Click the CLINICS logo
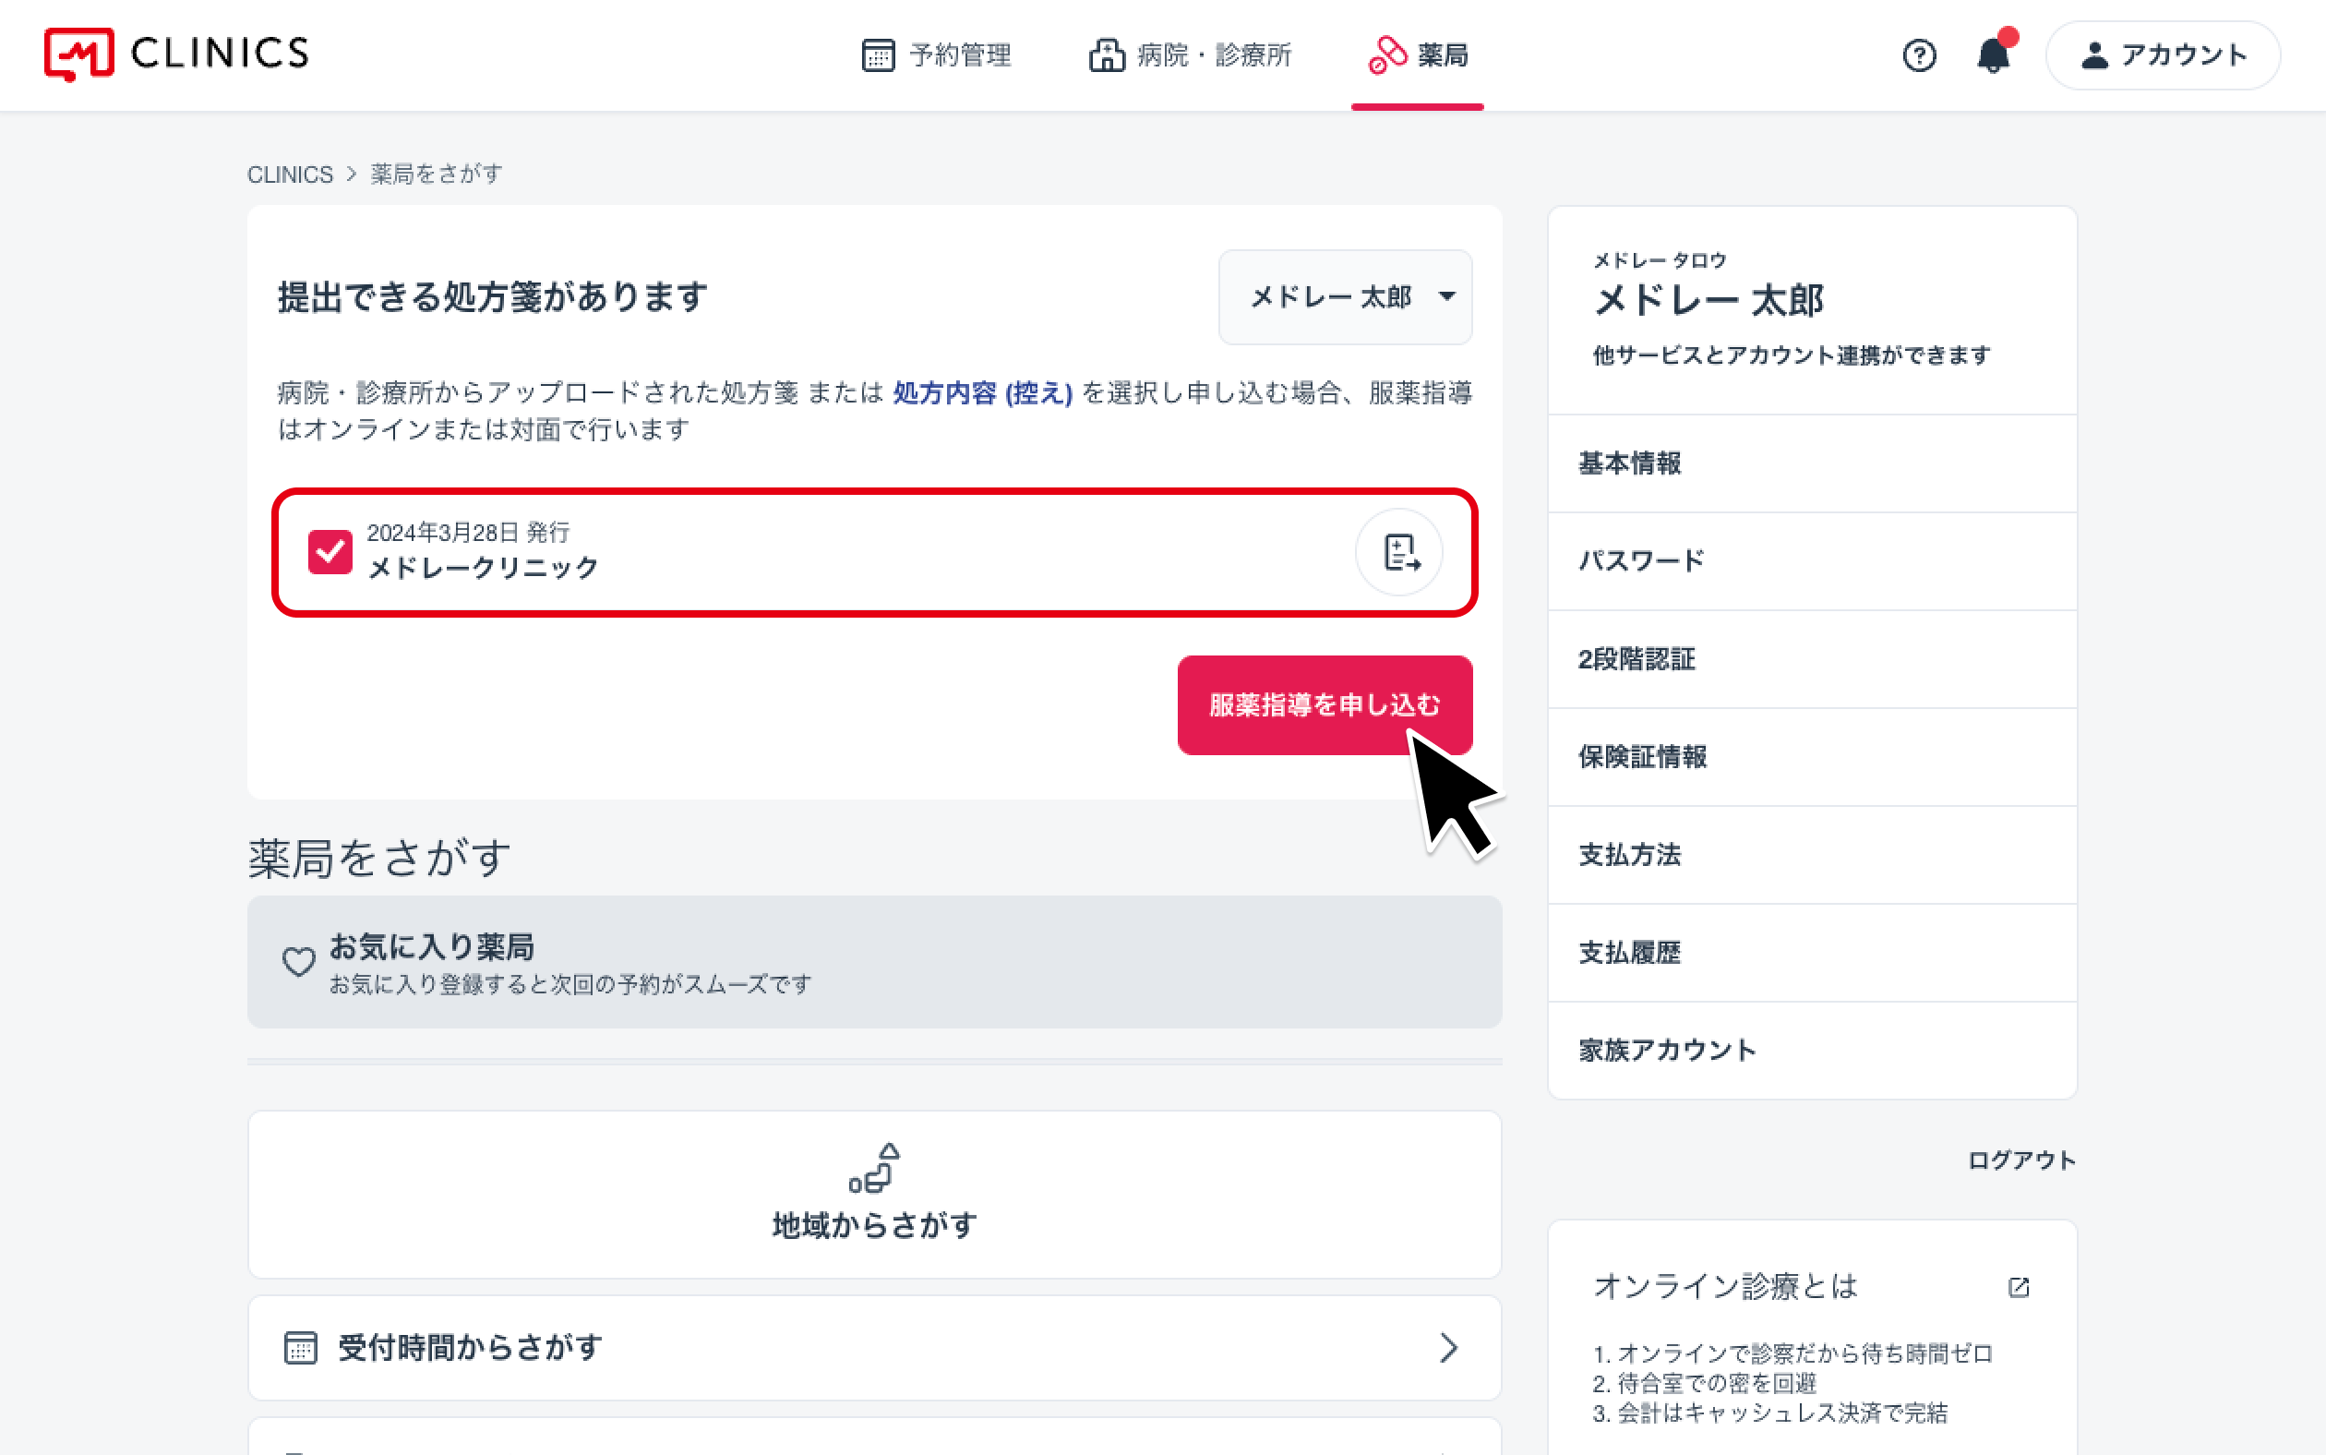This screenshot has width=2326, height=1455. click(x=177, y=54)
